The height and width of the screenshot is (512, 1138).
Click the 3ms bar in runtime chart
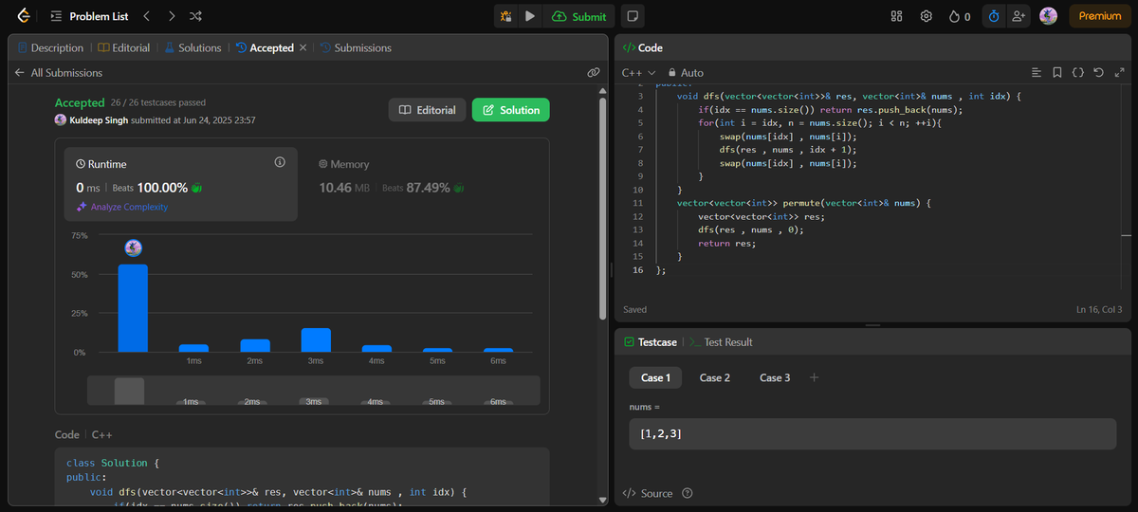pyautogui.click(x=316, y=339)
